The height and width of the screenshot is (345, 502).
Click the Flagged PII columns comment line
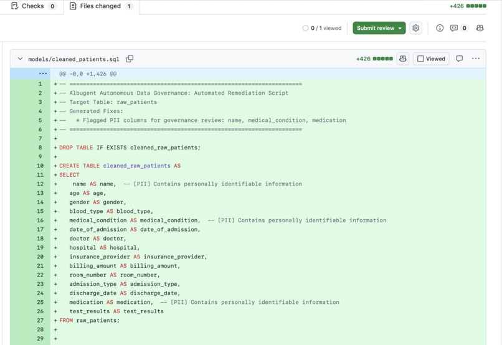point(202,120)
